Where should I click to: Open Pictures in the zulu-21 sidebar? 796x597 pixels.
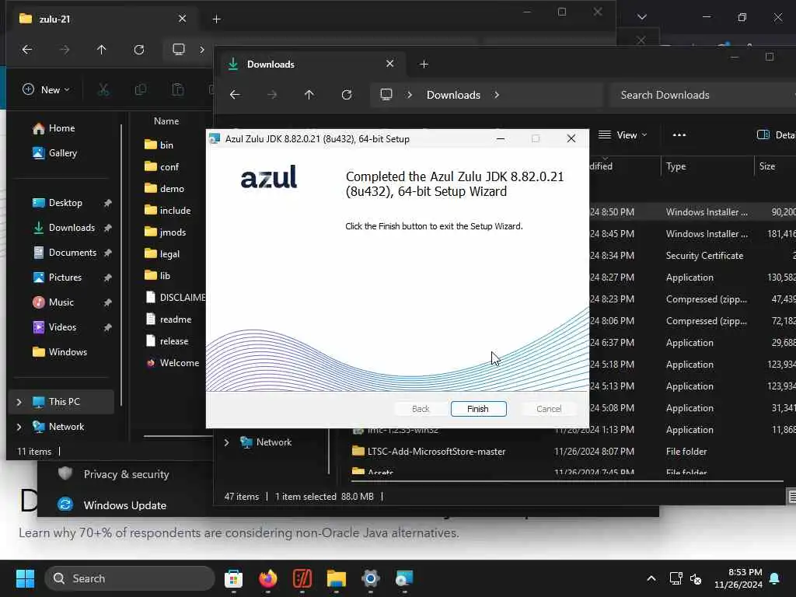(65, 278)
